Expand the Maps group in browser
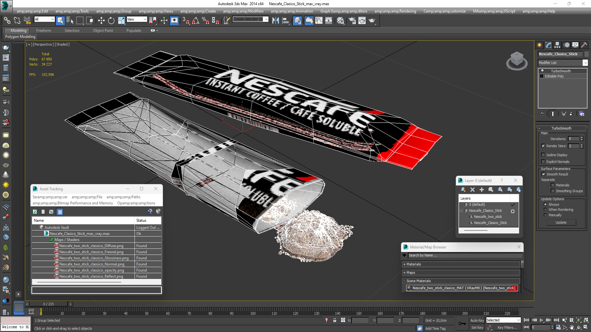 [x=404, y=273]
